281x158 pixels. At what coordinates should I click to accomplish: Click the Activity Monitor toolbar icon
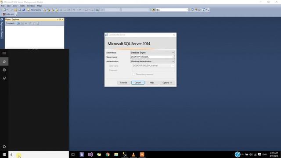click(97, 10)
